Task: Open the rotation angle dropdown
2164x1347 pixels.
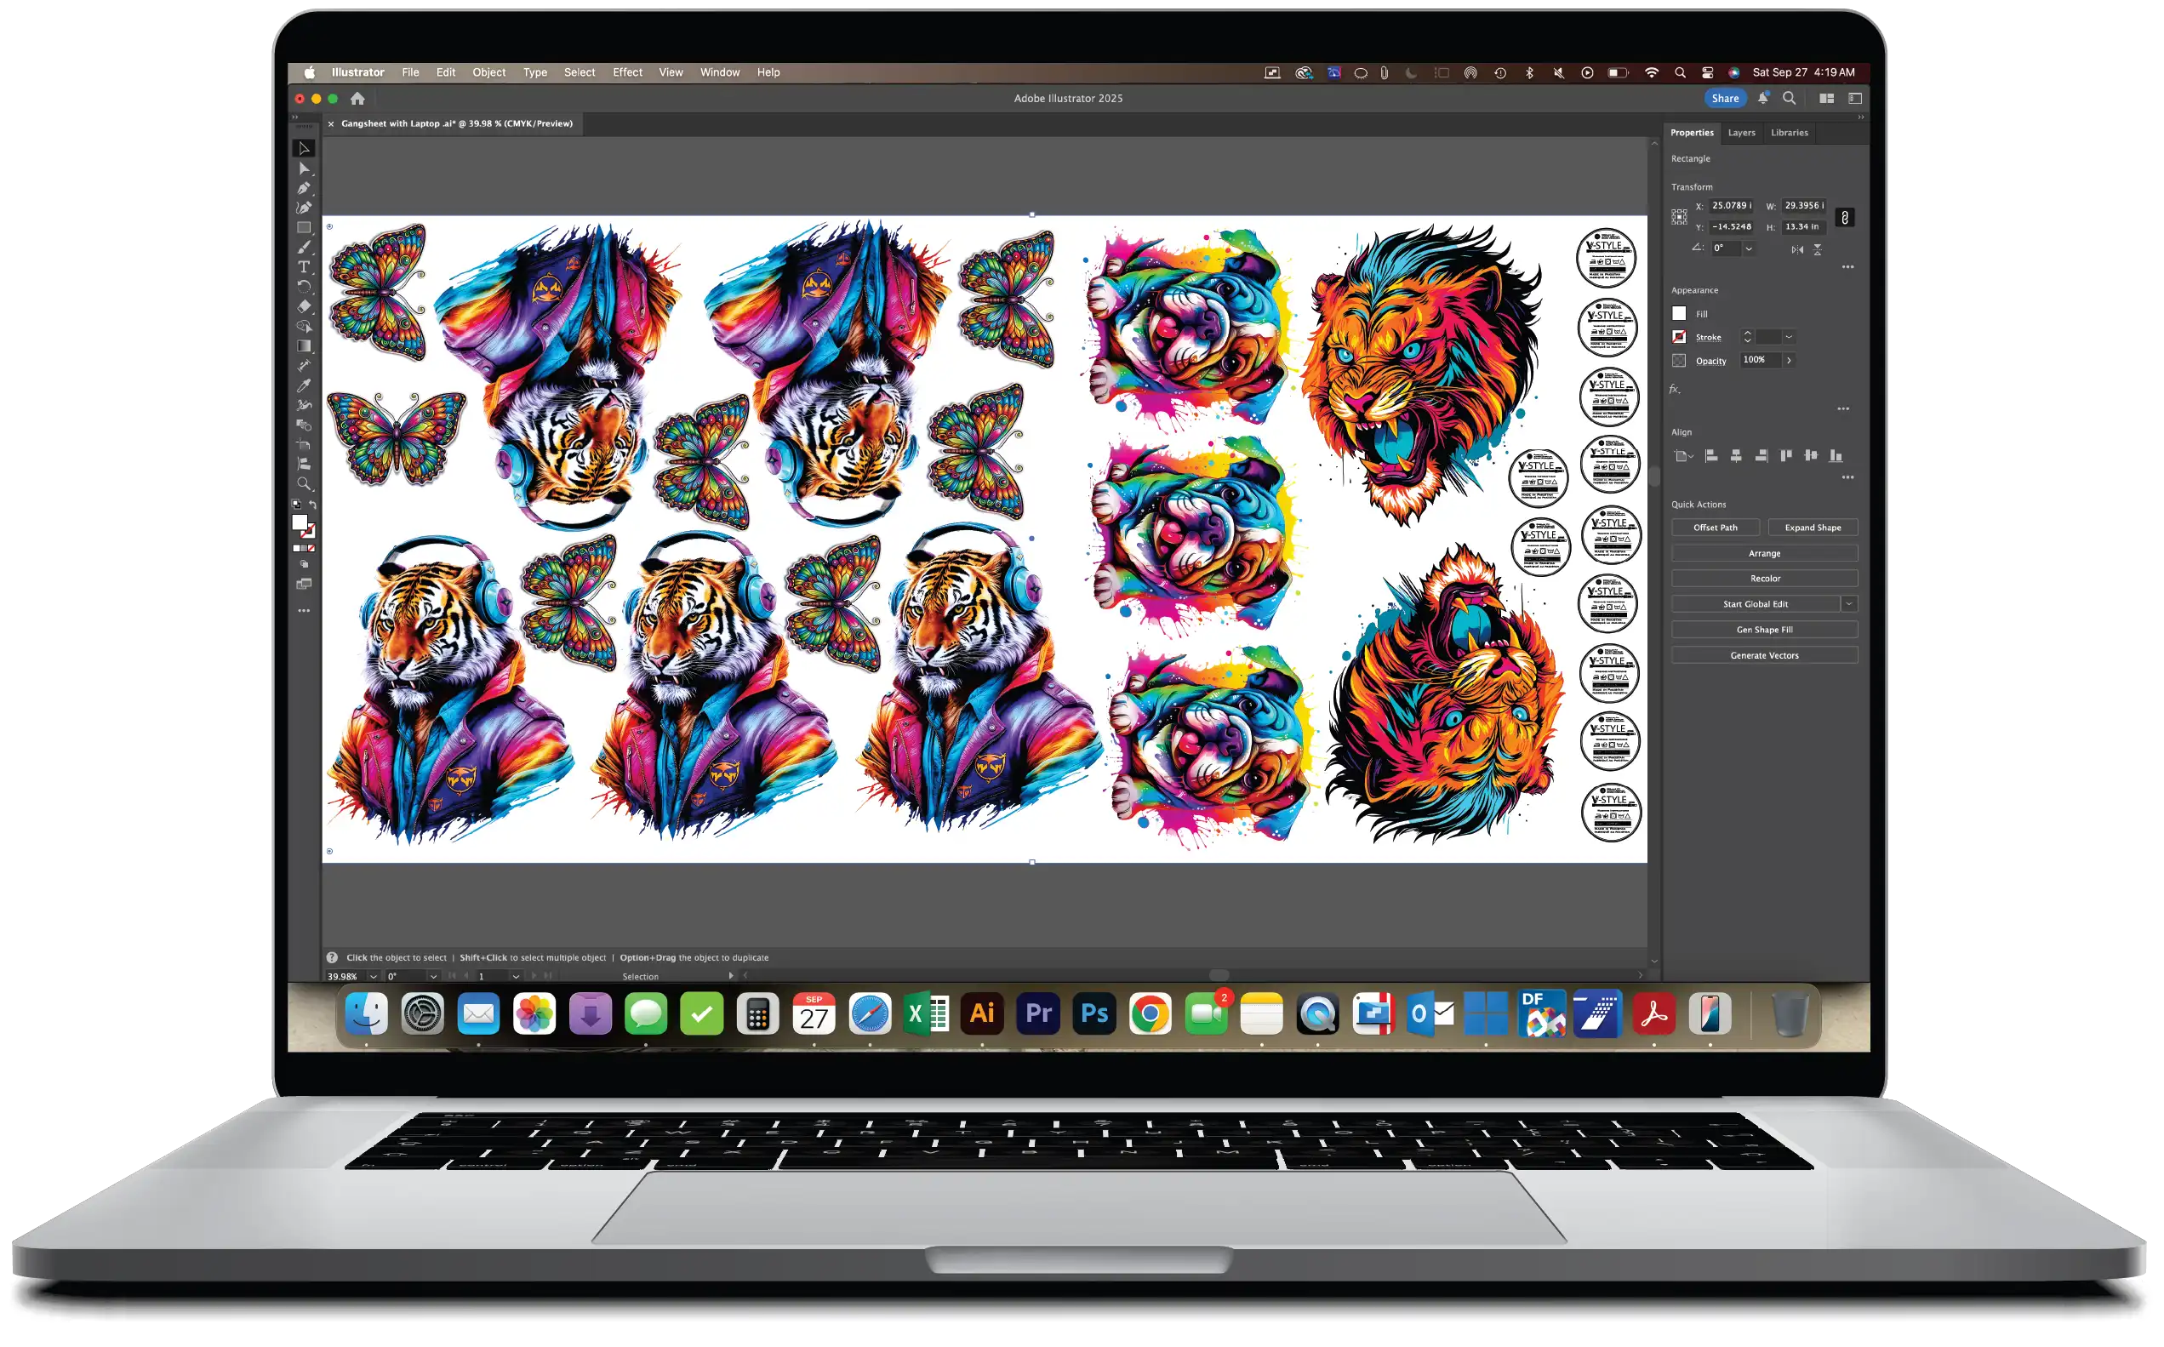Action: tap(1749, 249)
